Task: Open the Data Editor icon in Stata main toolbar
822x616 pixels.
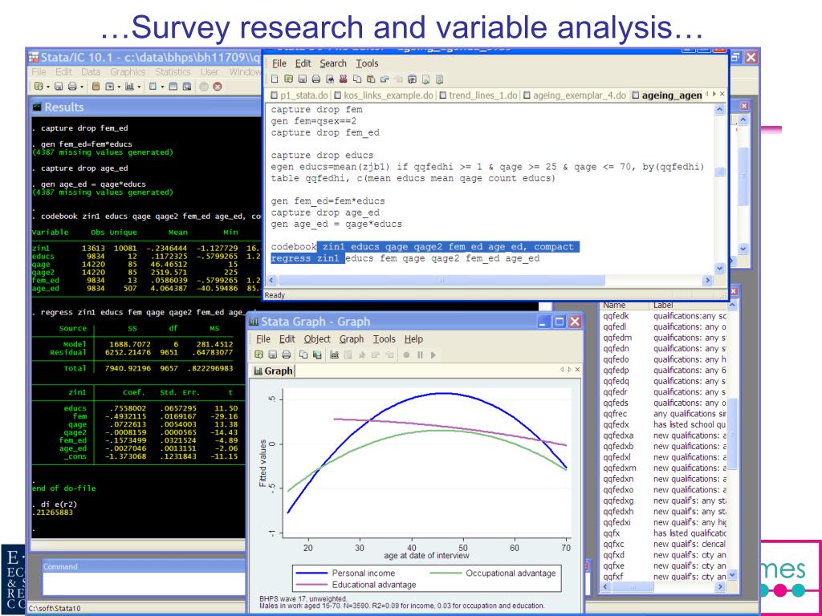Action: [x=173, y=87]
